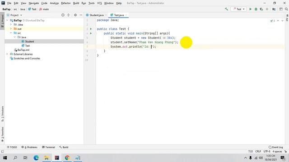
Task: Expand the out folder
Action: 11,29
